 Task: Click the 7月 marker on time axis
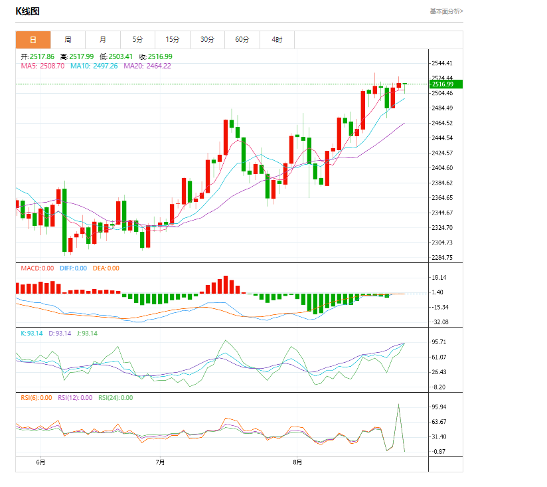(x=159, y=462)
